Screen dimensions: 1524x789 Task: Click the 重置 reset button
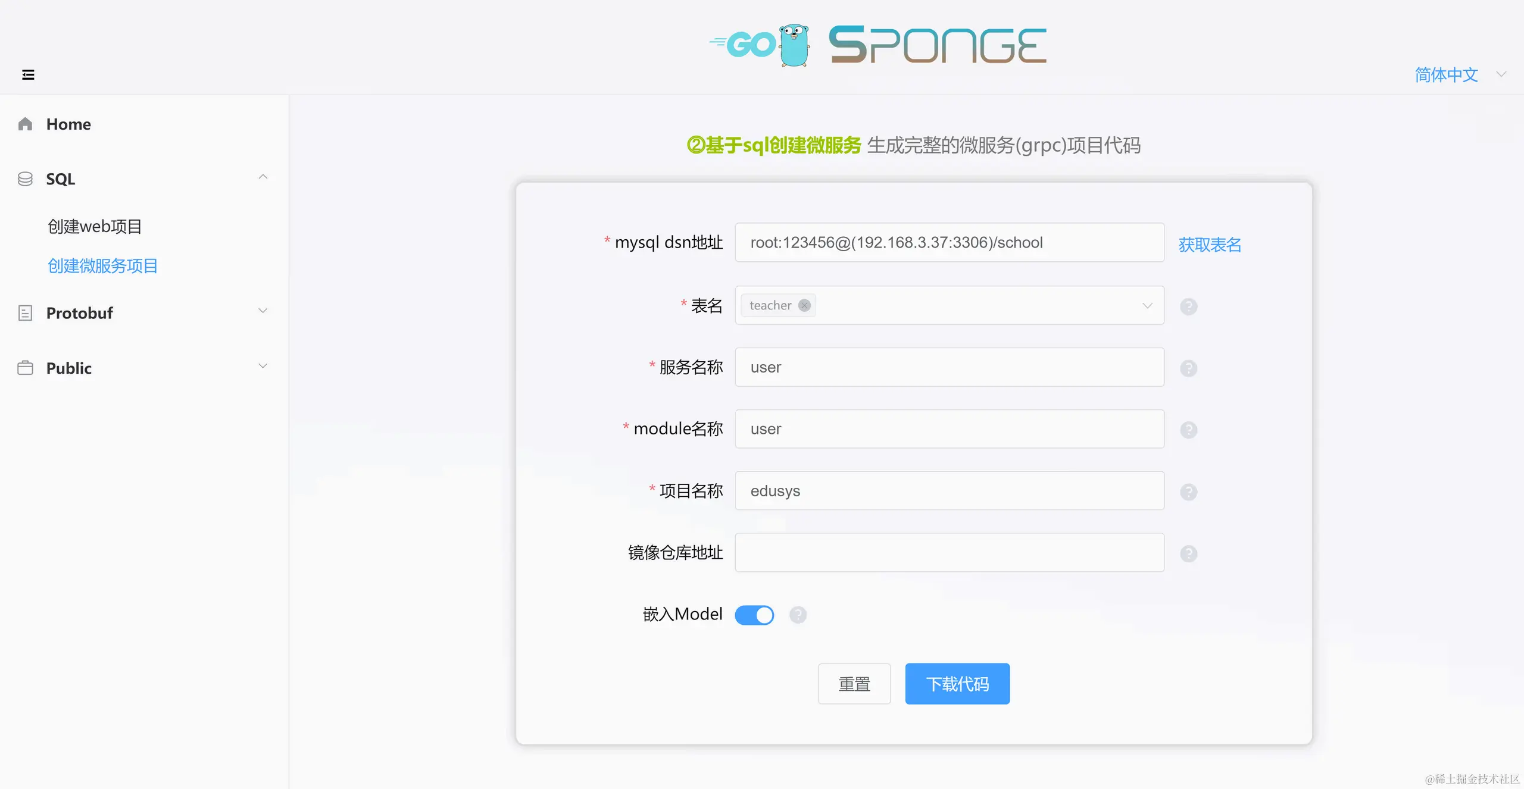click(x=854, y=684)
